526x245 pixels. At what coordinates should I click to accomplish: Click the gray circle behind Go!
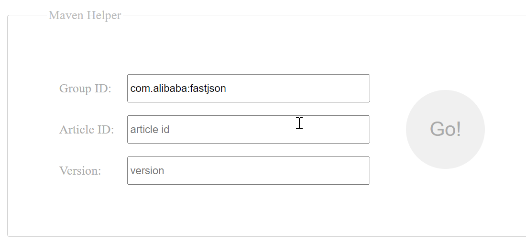[x=445, y=129]
